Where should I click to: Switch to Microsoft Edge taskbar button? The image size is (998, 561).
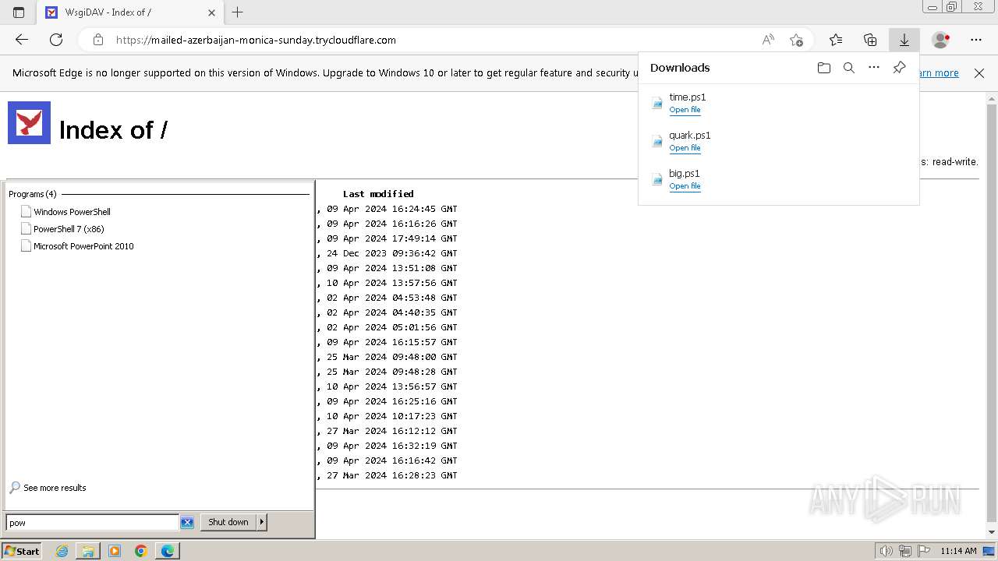(x=168, y=551)
